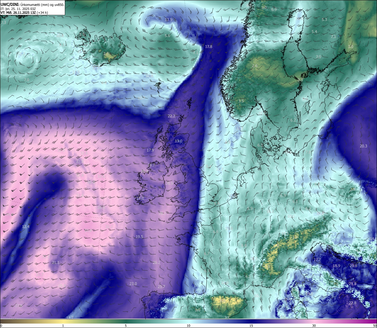The width and height of the screenshot is (377, 328).
Task: Click the map value "20.8"
Action: 353,266
